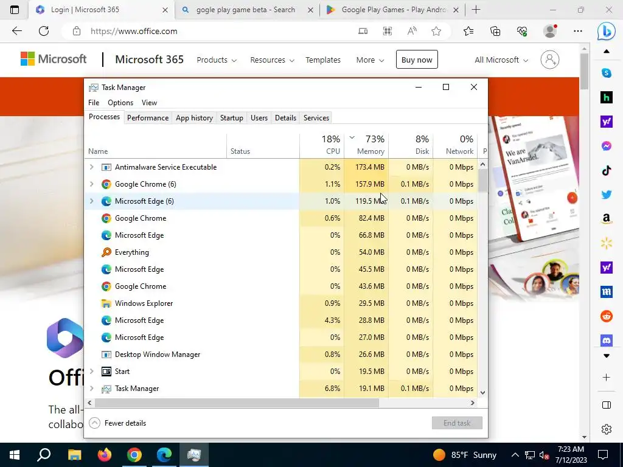The height and width of the screenshot is (467, 623).
Task: Expand the Task Manager process row
Action: pyautogui.click(x=92, y=389)
